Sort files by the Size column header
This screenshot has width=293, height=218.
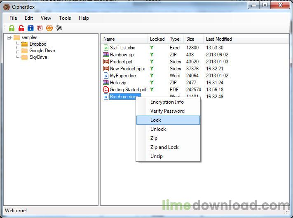[x=190, y=39]
